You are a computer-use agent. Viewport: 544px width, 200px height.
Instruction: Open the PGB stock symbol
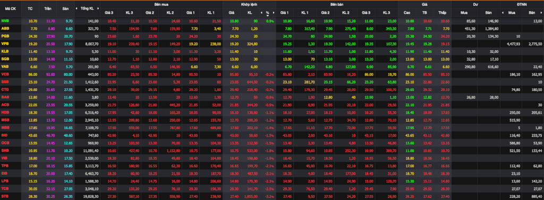tap(5, 36)
